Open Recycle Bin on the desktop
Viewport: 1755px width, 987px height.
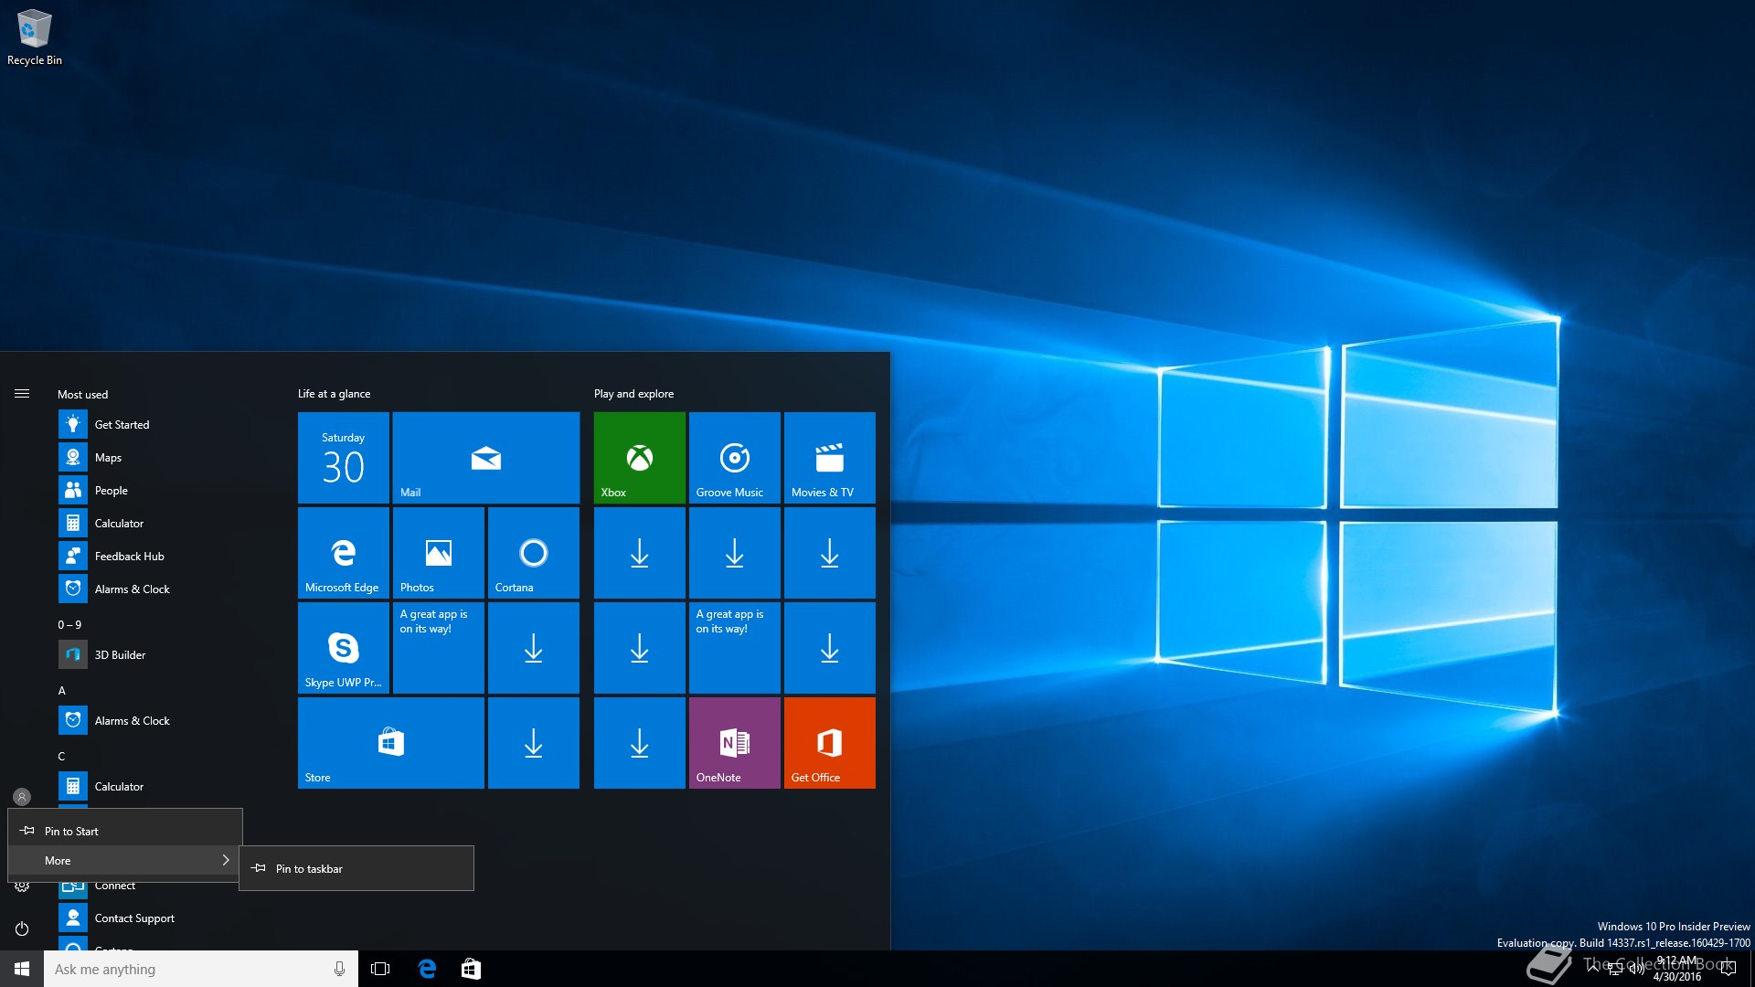coord(35,37)
